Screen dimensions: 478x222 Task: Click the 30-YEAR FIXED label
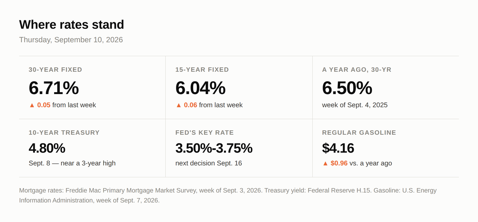(x=55, y=70)
